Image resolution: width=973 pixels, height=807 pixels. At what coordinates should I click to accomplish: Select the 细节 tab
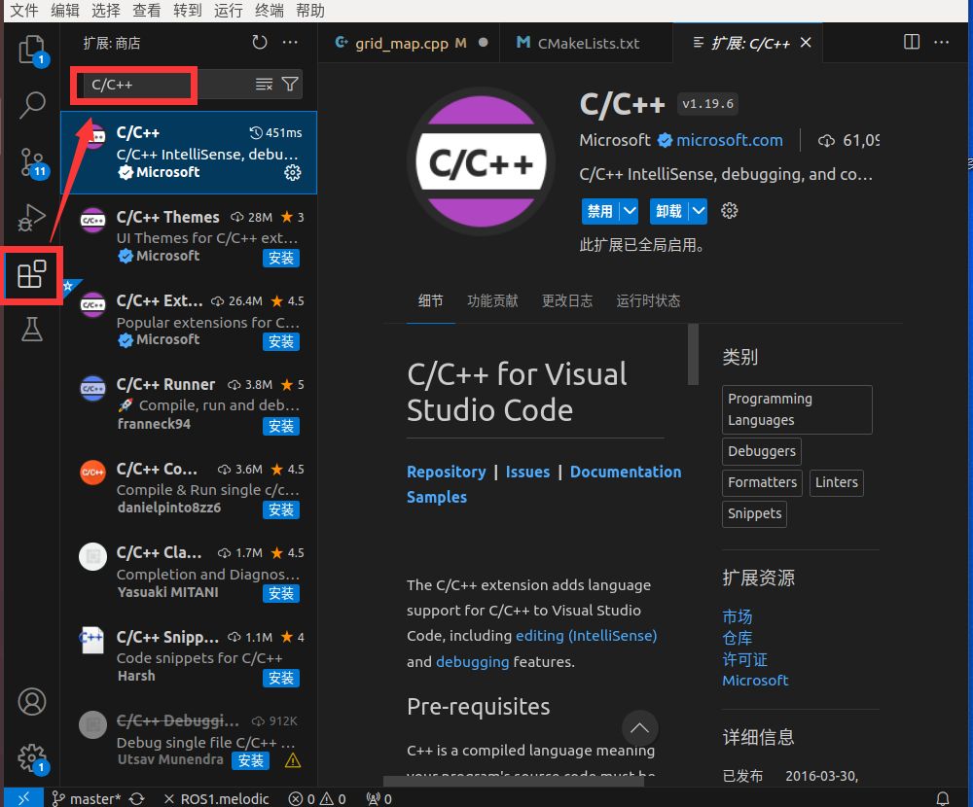click(x=431, y=300)
